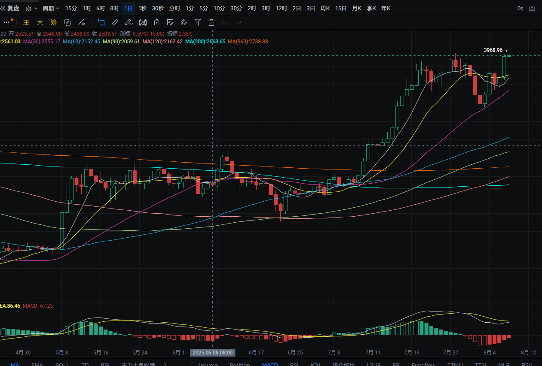Click the trash delete drawings icon
The height and width of the screenshot is (366, 542).
pyautogui.click(x=211, y=22)
